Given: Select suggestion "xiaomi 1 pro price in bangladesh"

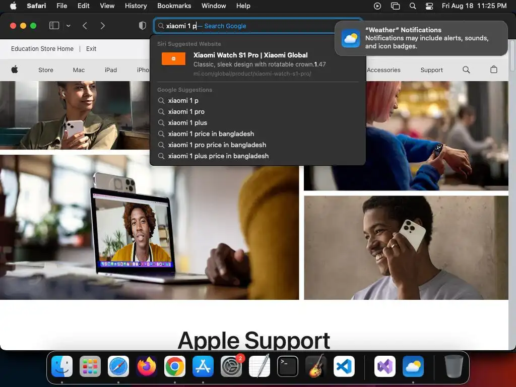Looking at the screenshot, I should click(x=257, y=145).
